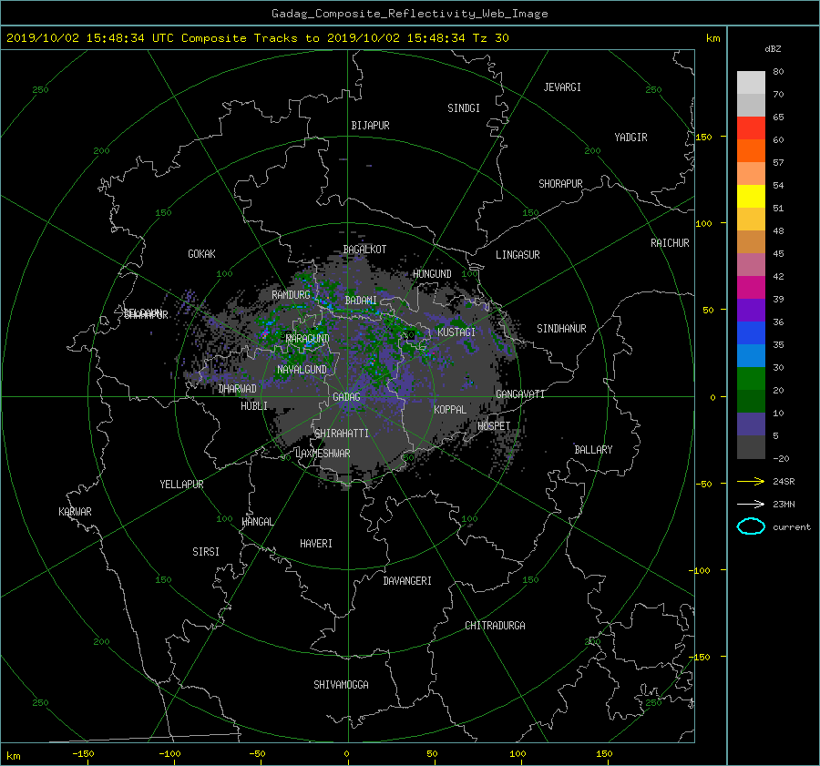
Task: Click the BADAMI city label
Action: 361,301
